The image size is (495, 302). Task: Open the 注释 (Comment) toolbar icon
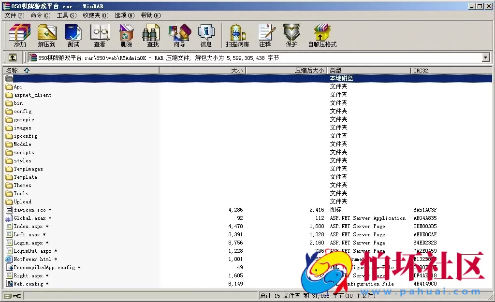265,36
